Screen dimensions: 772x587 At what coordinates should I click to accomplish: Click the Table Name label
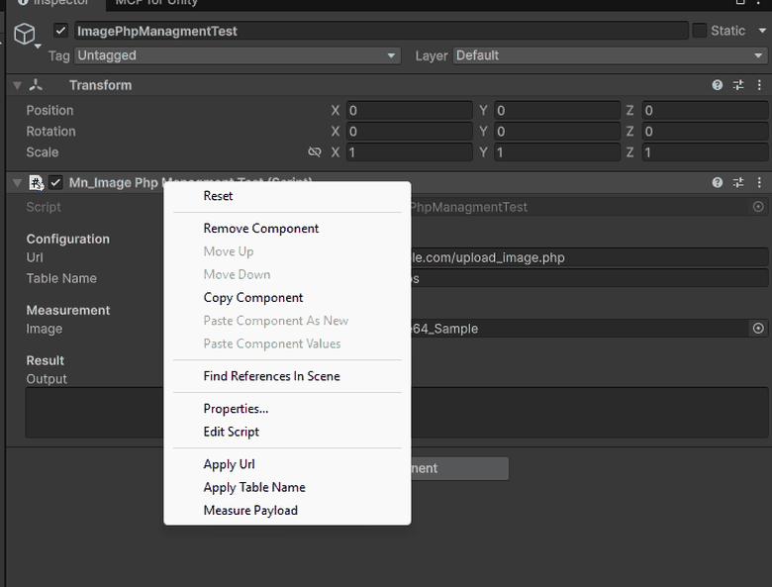coord(61,279)
